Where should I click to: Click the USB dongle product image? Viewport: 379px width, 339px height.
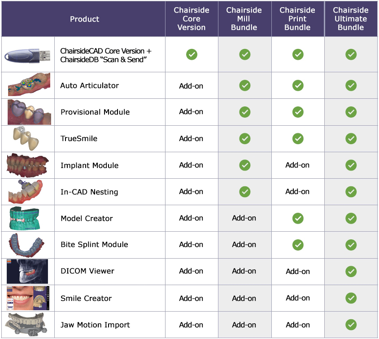point(27,55)
